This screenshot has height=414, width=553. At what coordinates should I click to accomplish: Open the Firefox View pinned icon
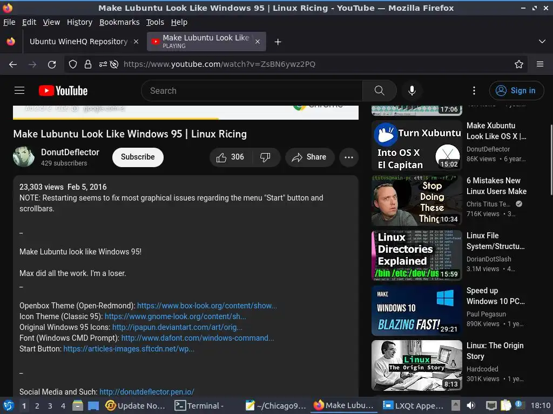(11, 42)
